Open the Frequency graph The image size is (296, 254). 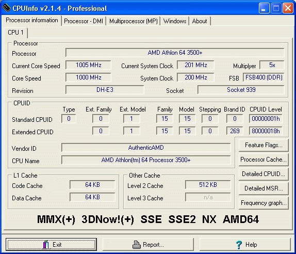pos(264,203)
